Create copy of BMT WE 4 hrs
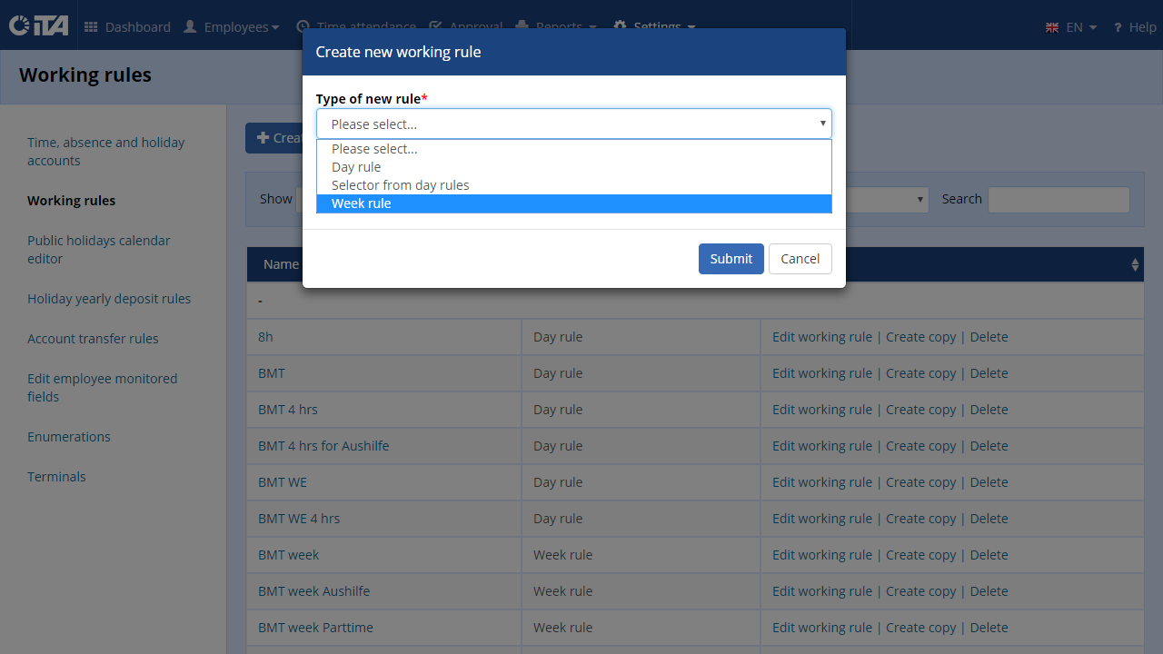 pos(921,519)
